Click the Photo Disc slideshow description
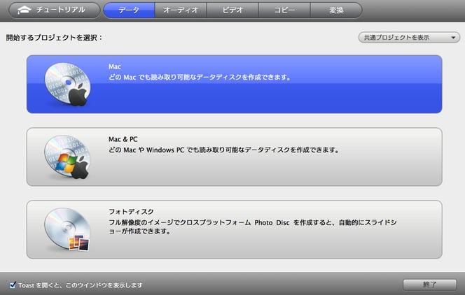The height and width of the screenshot is (295, 465). pyautogui.click(x=252, y=226)
